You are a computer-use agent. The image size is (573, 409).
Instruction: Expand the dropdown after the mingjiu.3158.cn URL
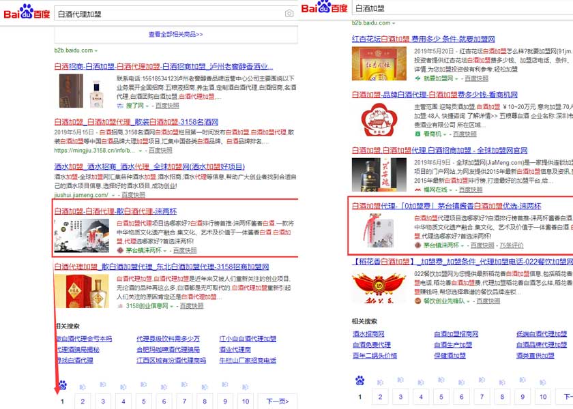141,151
